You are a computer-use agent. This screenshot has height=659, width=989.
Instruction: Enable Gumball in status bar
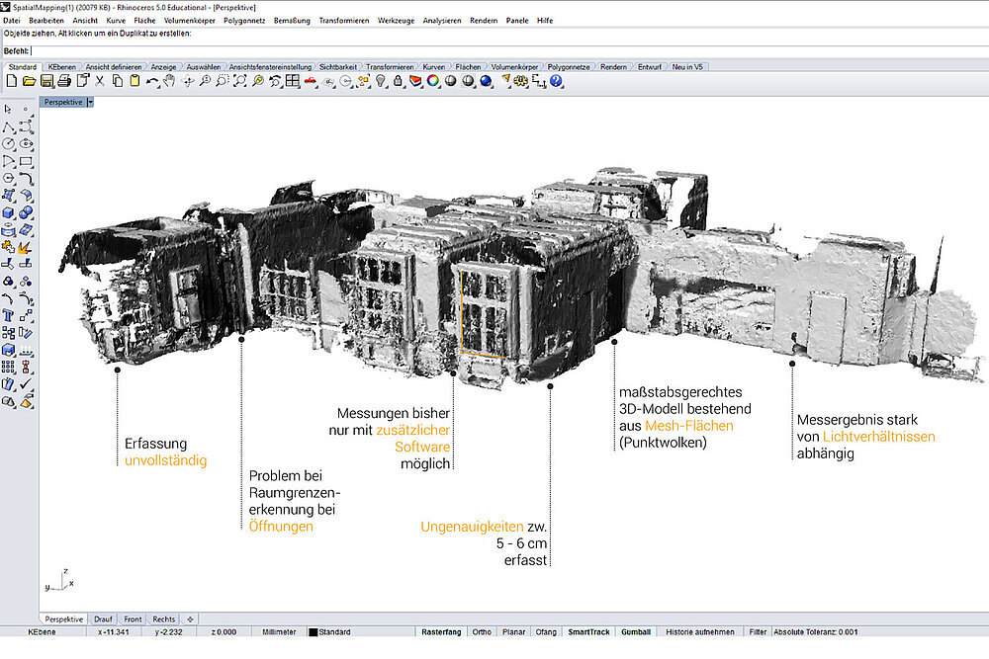(636, 631)
